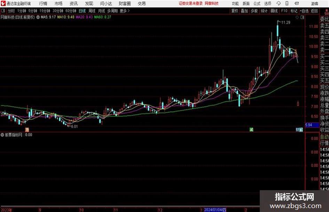
Task: Open the 功能 menu
Action: 235,3
